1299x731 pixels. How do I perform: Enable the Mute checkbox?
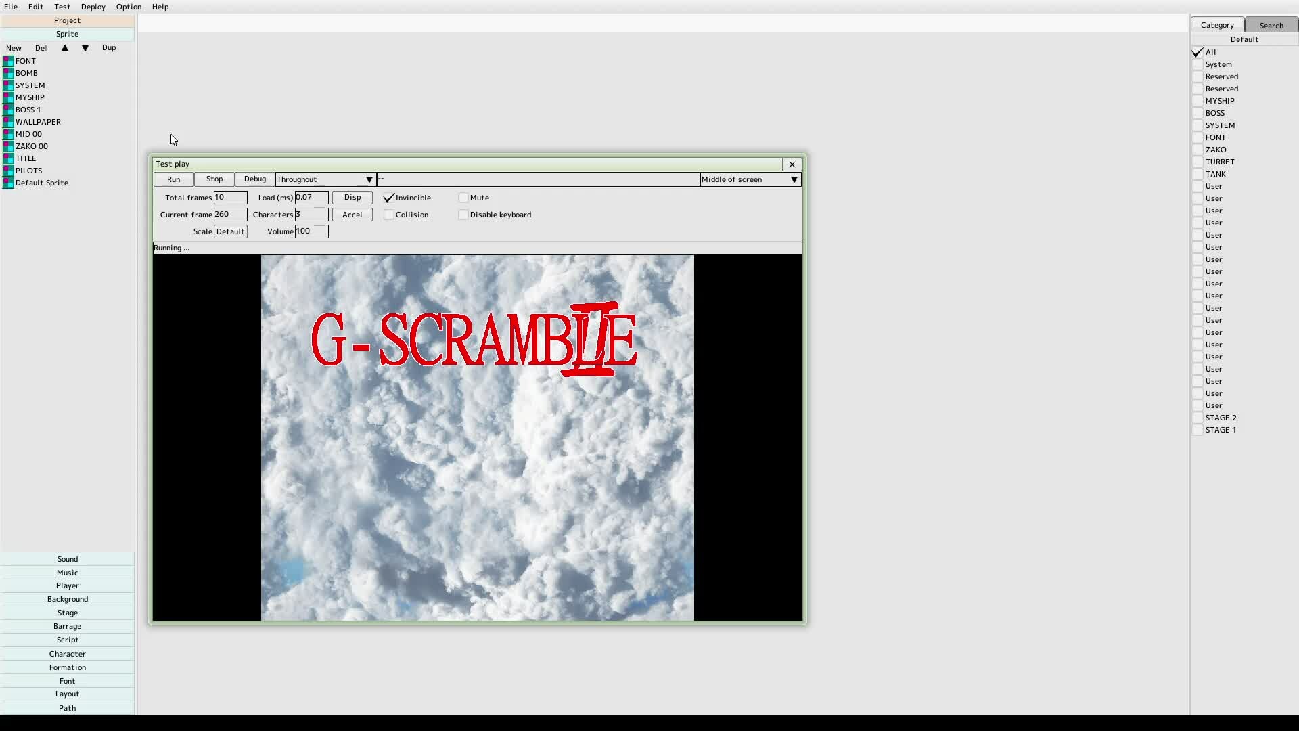point(463,198)
